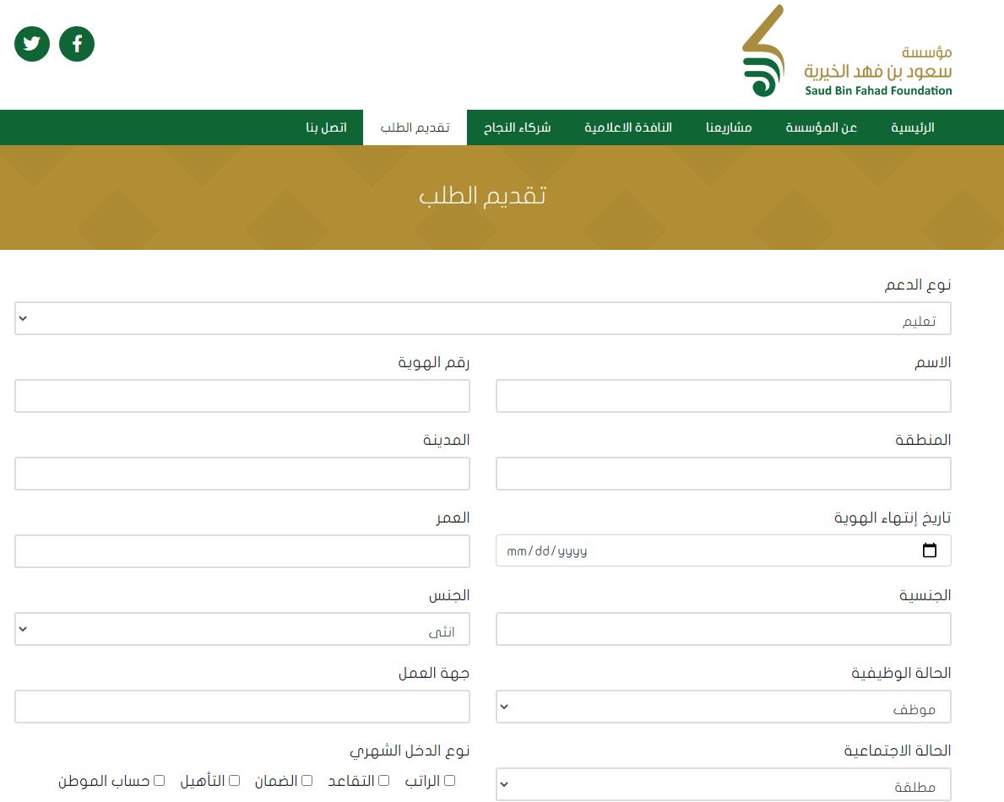The image size is (1004, 802).
Task: Check the حساب المواطن income checkbox
Action: pyautogui.click(x=160, y=780)
